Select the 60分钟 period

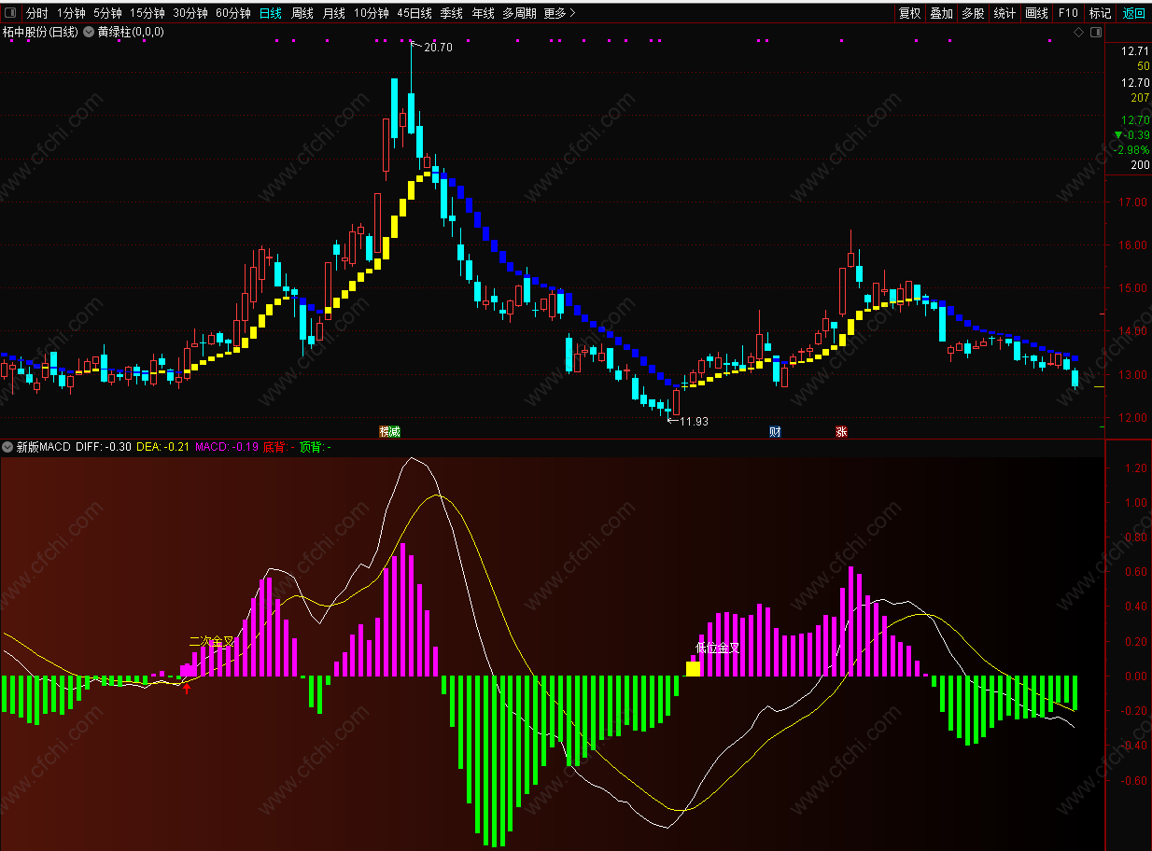point(233,13)
